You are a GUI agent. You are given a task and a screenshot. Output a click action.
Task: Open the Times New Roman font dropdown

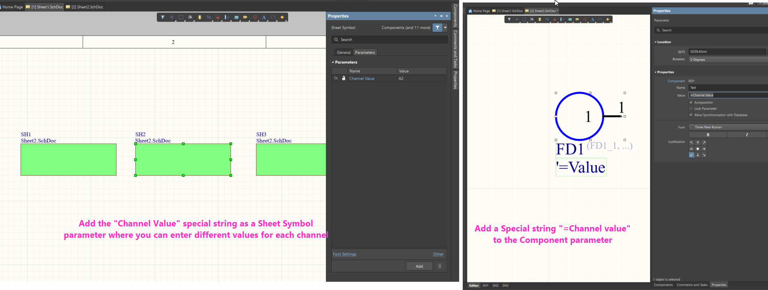click(728, 127)
